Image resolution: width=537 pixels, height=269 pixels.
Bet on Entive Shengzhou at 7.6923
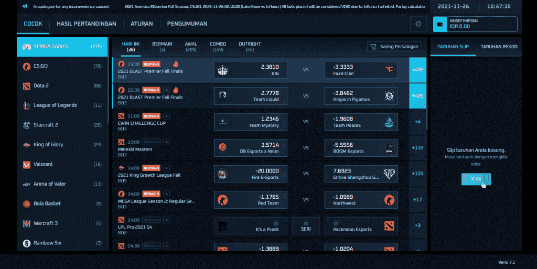[361, 174]
